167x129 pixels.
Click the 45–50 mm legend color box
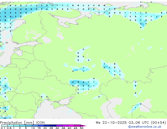coord(77,126)
